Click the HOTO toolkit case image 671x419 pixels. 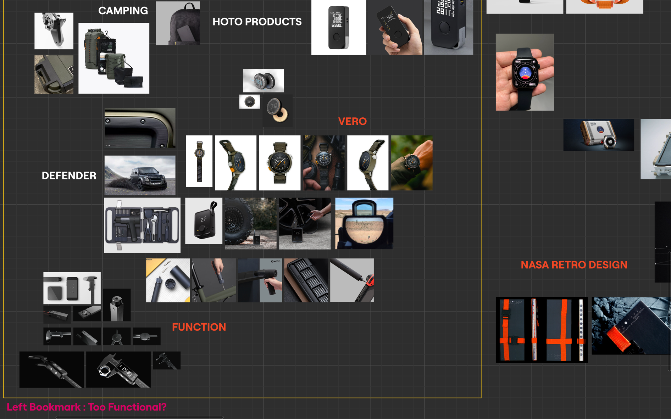[x=142, y=225]
